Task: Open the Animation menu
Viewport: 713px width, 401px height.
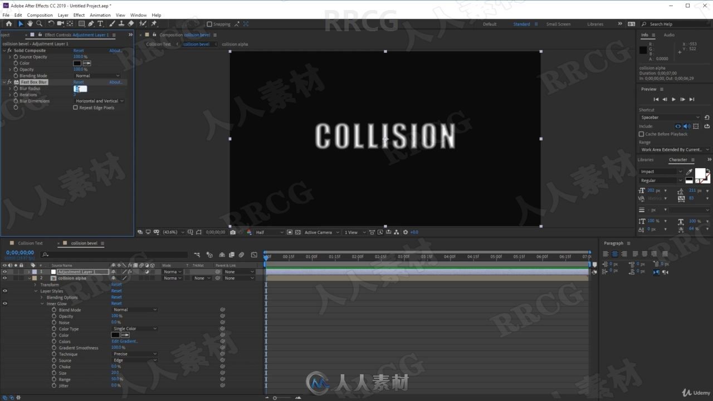Action: pos(100,15)
